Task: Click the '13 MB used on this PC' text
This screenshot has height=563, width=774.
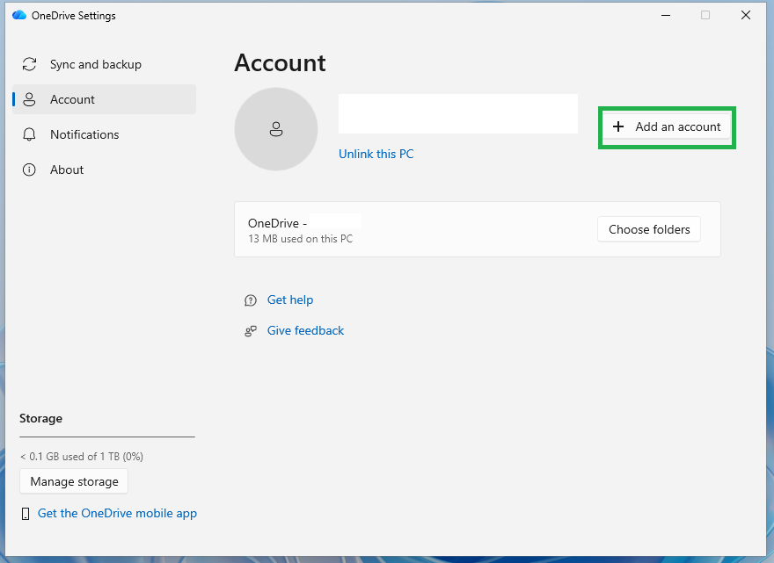Action: coord(300,239)
